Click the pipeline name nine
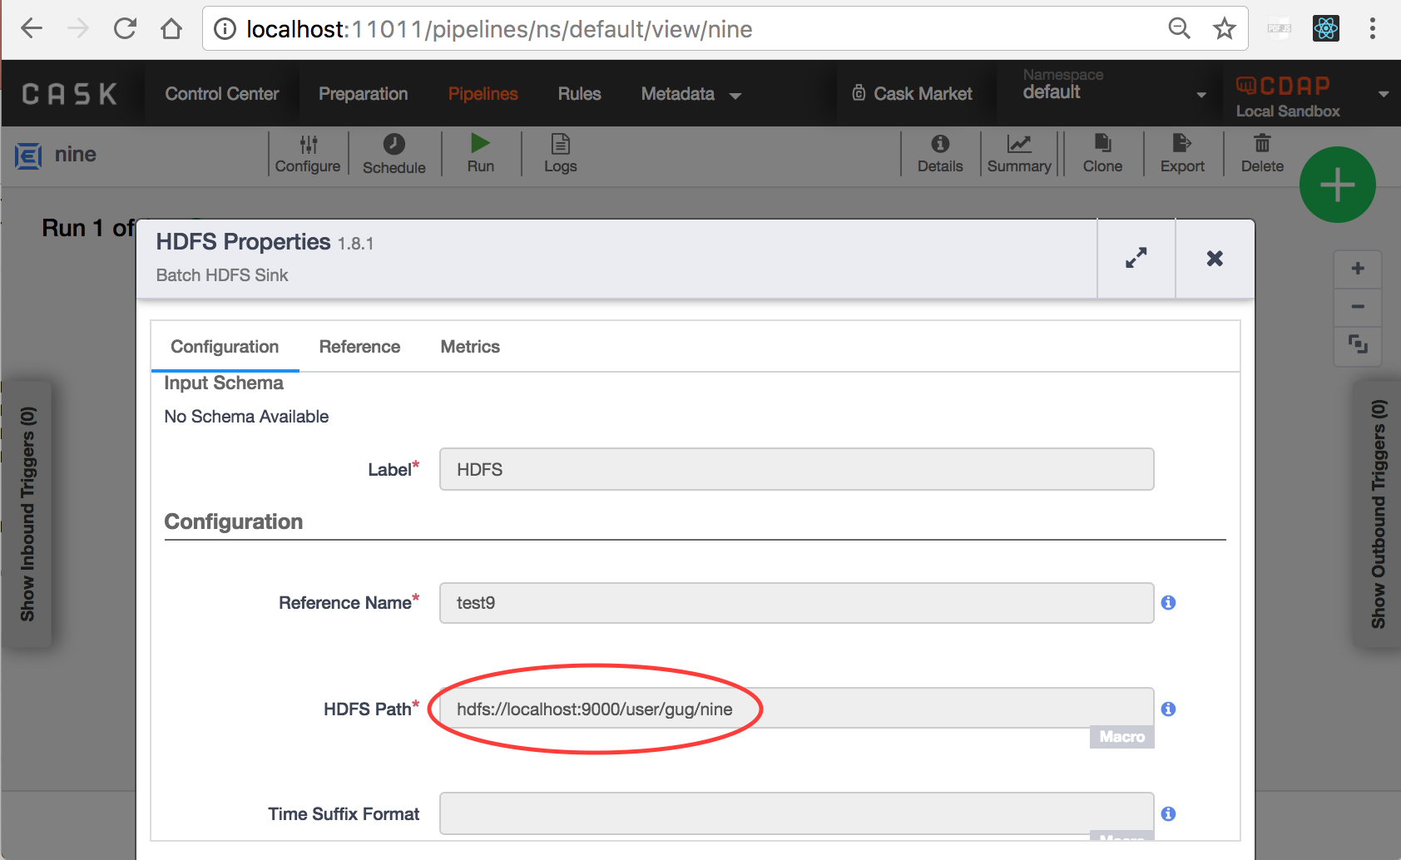The width and height of the screenshot is (1401, 860). (x=76, y=155)
